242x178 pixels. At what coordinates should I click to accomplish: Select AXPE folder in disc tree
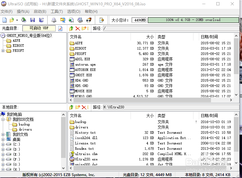(x=16, y=40)
